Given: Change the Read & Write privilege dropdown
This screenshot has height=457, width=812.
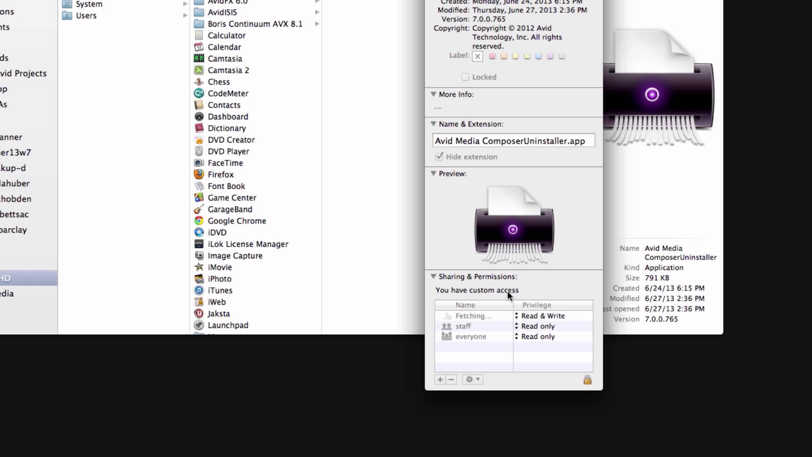Looking at the screenshot, I should click(540, 316).
